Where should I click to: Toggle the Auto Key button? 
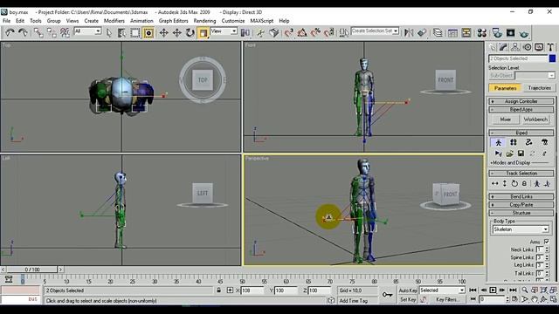coord(408,290)
